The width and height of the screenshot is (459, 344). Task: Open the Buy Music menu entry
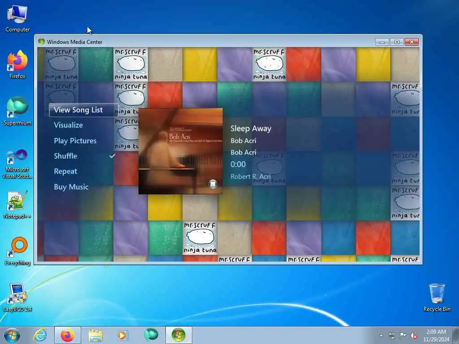tap(71, 187)
